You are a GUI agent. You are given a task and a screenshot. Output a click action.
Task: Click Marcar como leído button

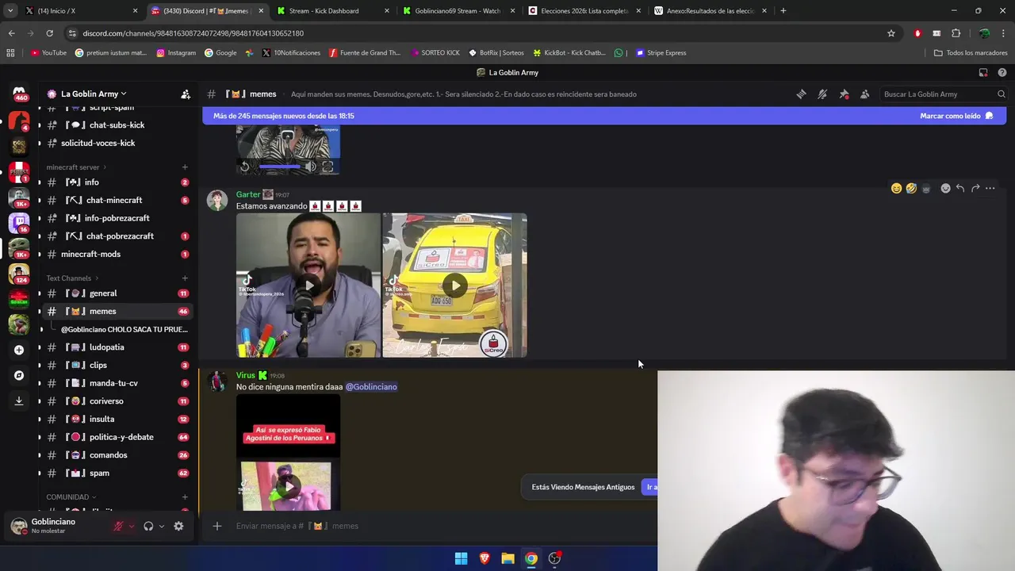point(956,116)
